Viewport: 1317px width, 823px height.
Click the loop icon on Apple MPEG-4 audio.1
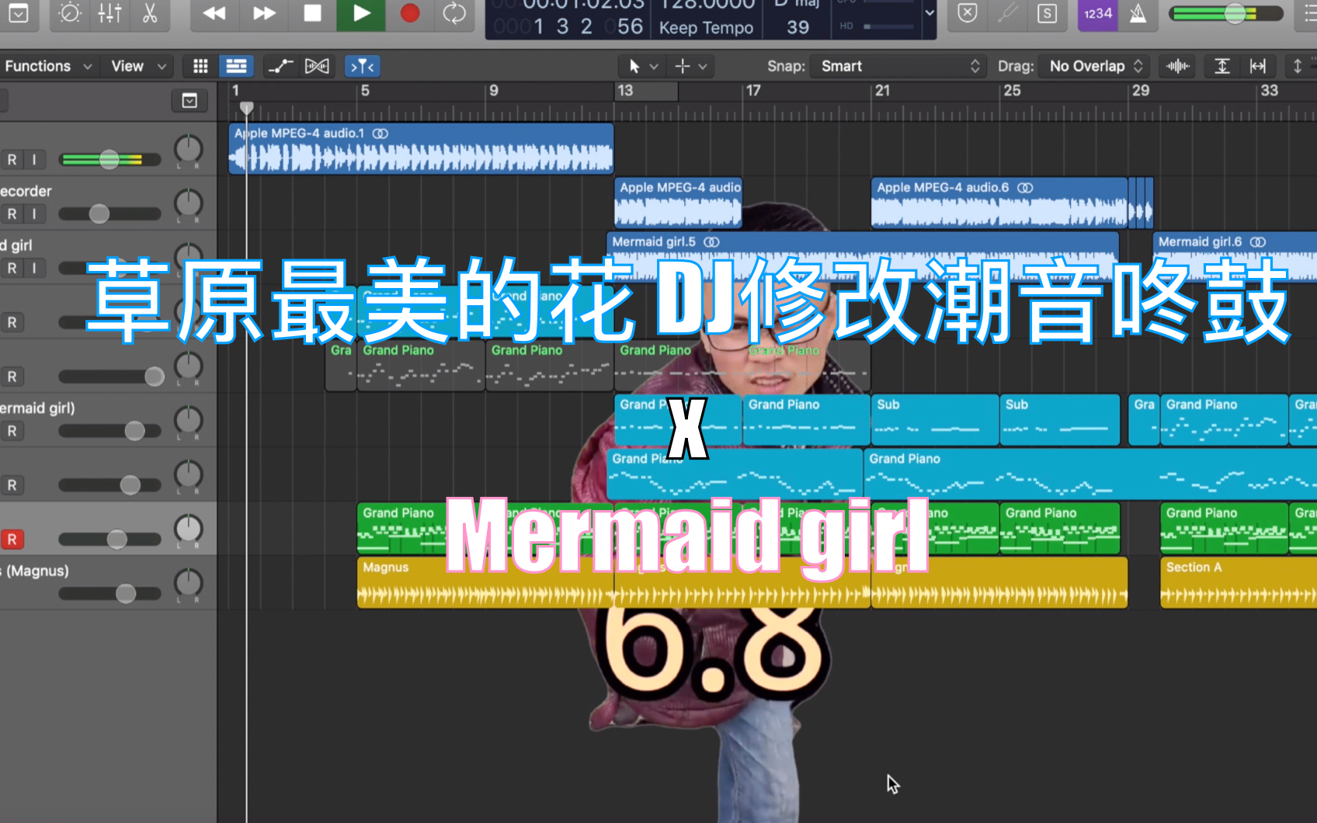click(380, 134)
